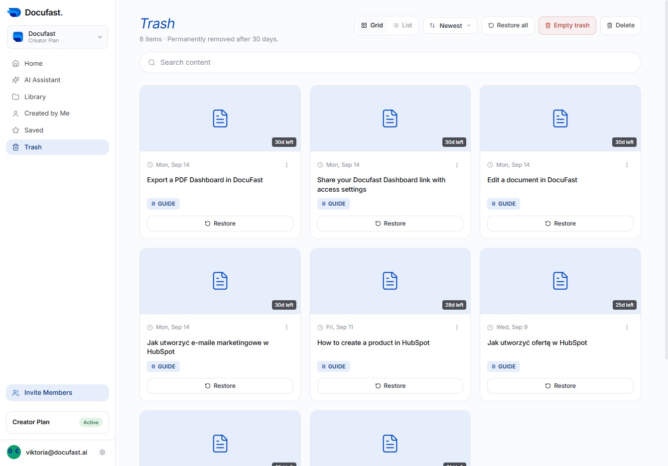Select Trash in the sidebar

pyautogui.click(x=57, y=147)
